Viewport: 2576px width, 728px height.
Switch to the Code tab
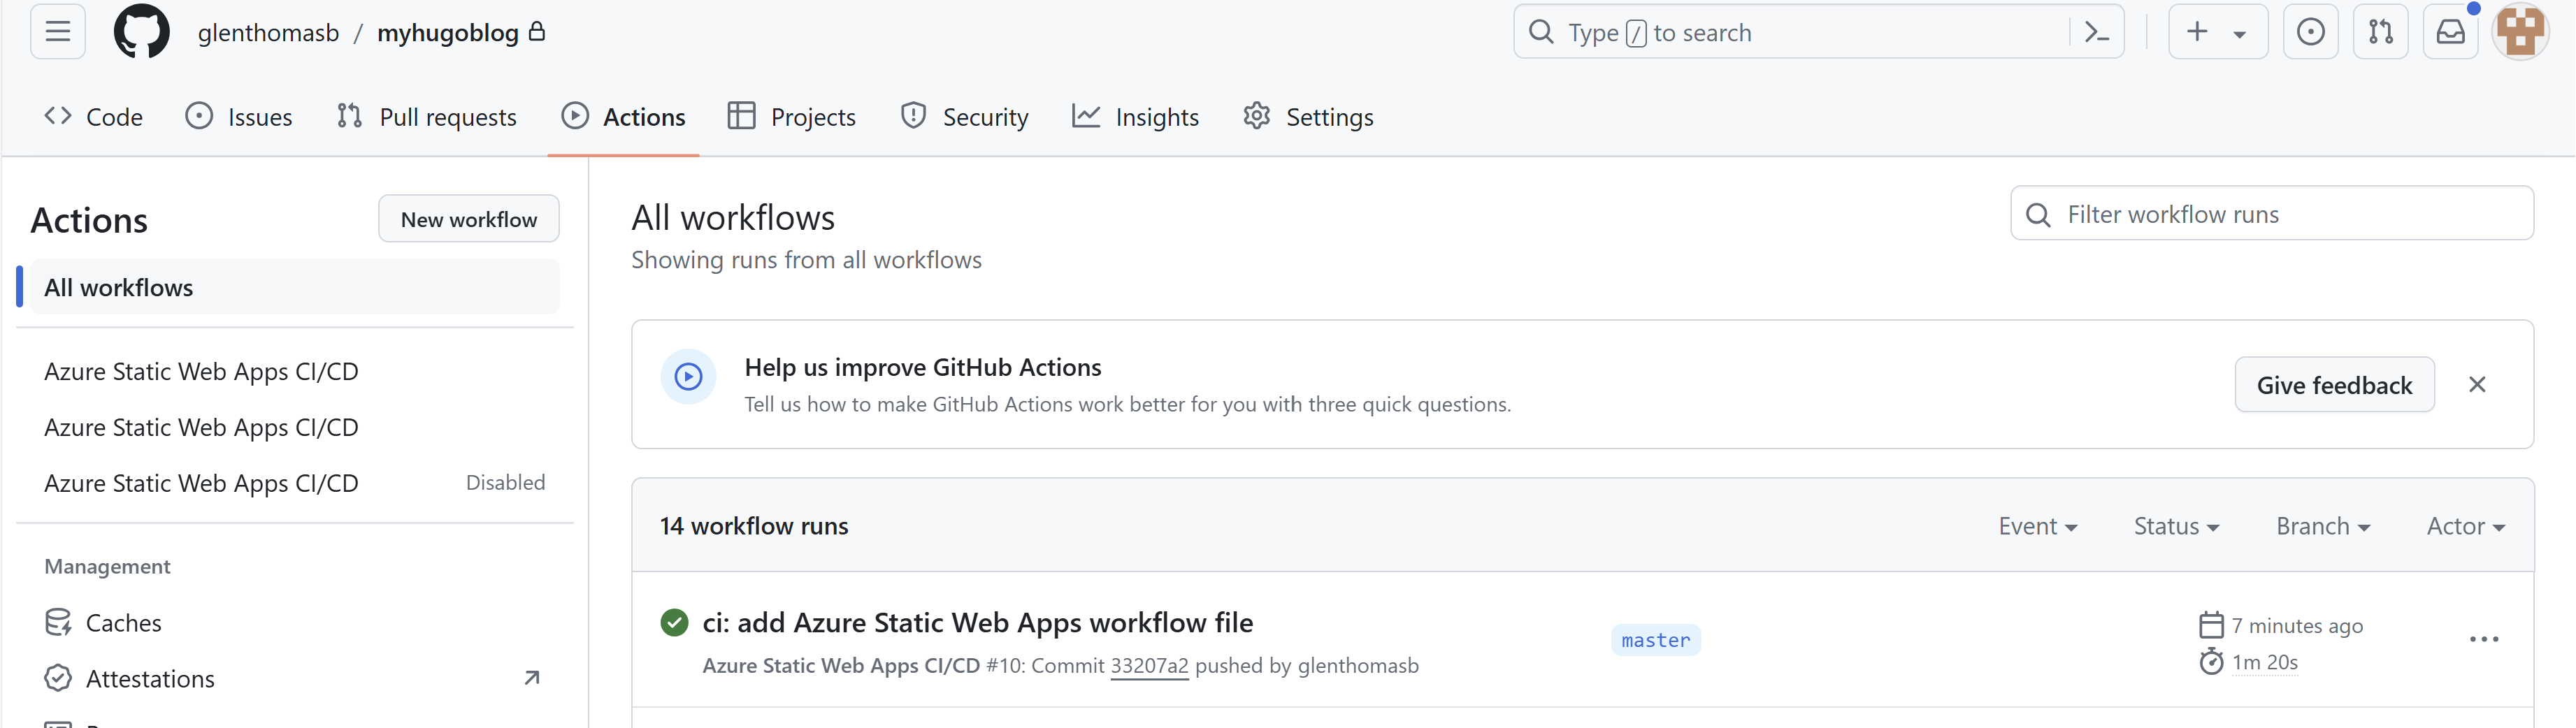coord(94,117)
